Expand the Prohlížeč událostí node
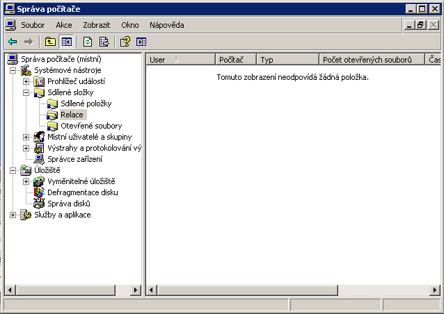This screenshot has height=314, width=444. coord(26,81)
